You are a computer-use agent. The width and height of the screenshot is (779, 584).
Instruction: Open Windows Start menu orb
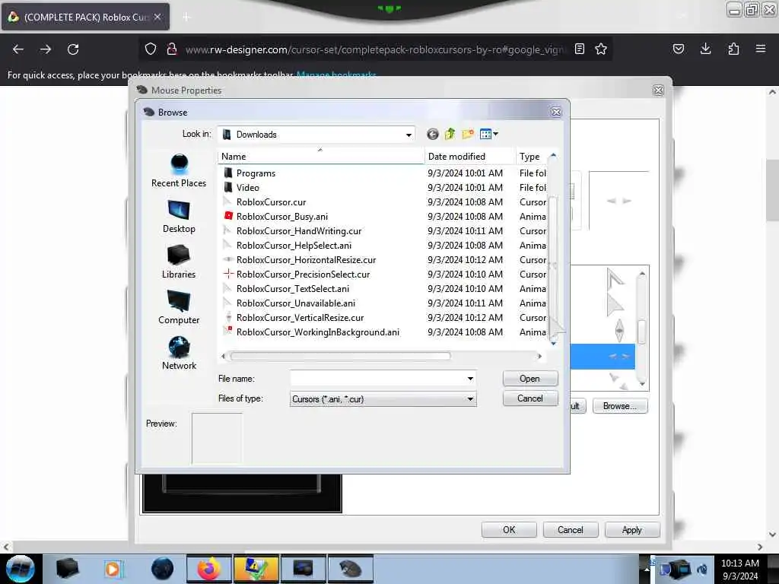point(21,569)
